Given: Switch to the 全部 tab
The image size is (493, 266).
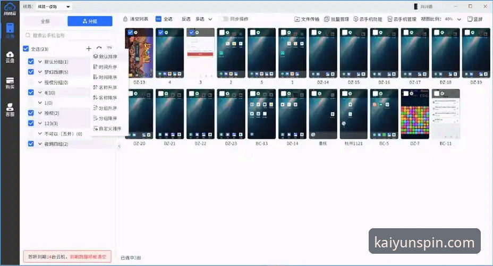Looking at the screenshot, I should (45, 21).
